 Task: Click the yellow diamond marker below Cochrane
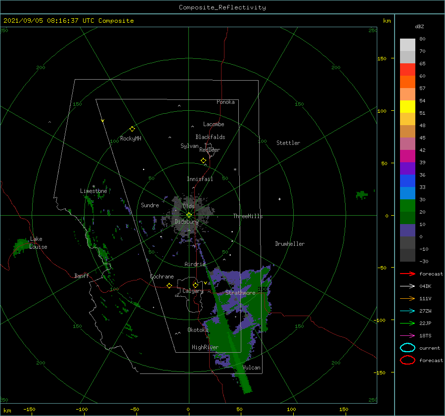169,285
